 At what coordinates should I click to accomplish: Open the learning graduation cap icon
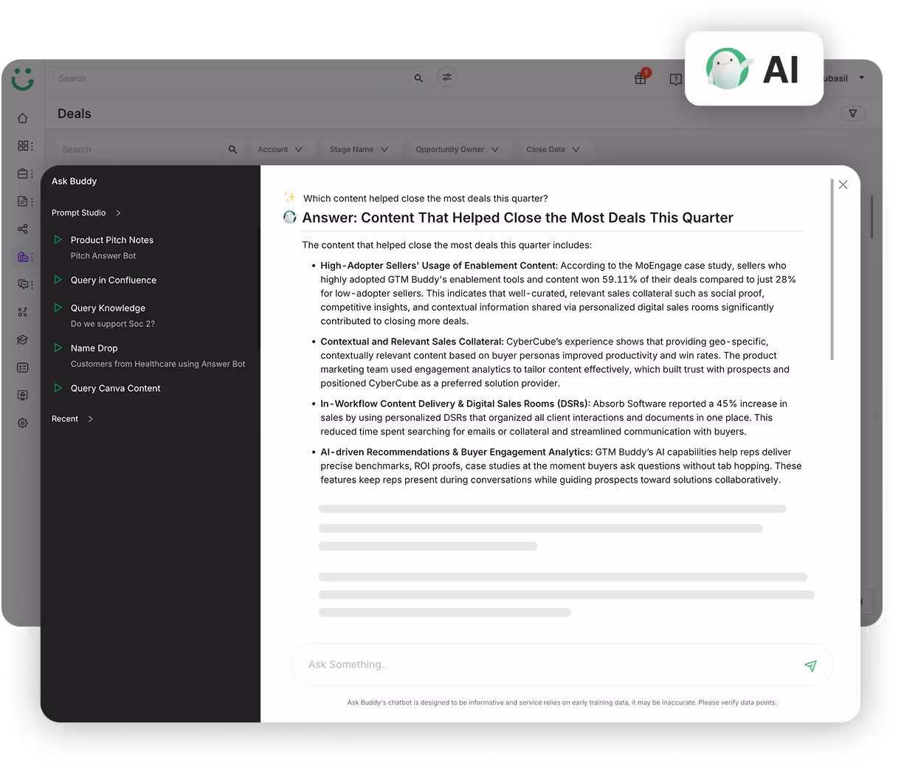click(x=23, y=340)
